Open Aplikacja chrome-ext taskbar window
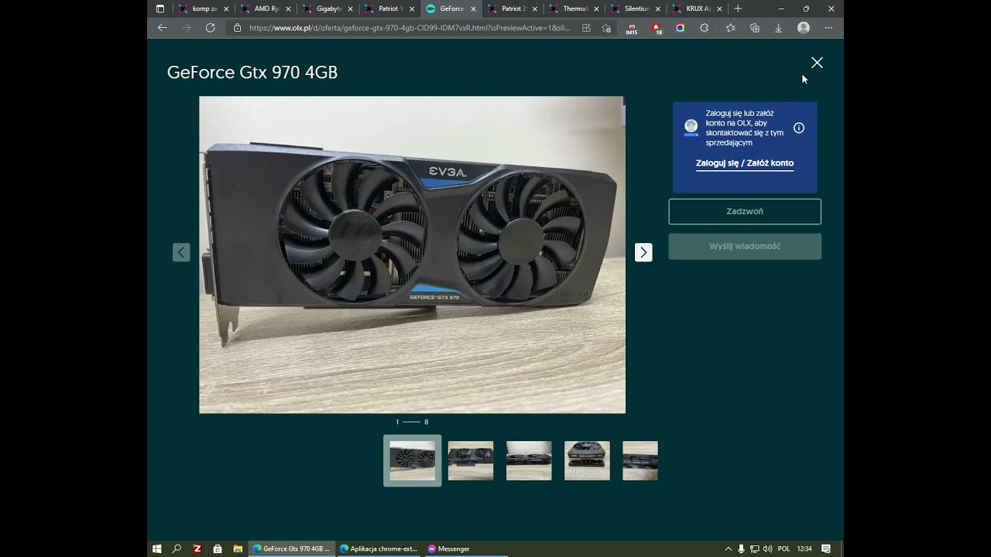991x557 pixels. pyautogui.click(x=379, y=548)
